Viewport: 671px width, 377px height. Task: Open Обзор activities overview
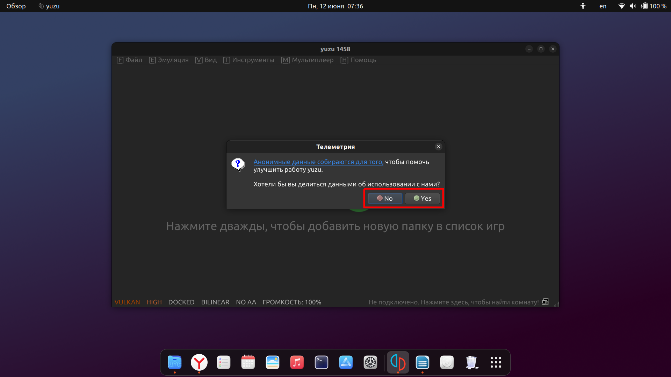[x=16, y=6]
